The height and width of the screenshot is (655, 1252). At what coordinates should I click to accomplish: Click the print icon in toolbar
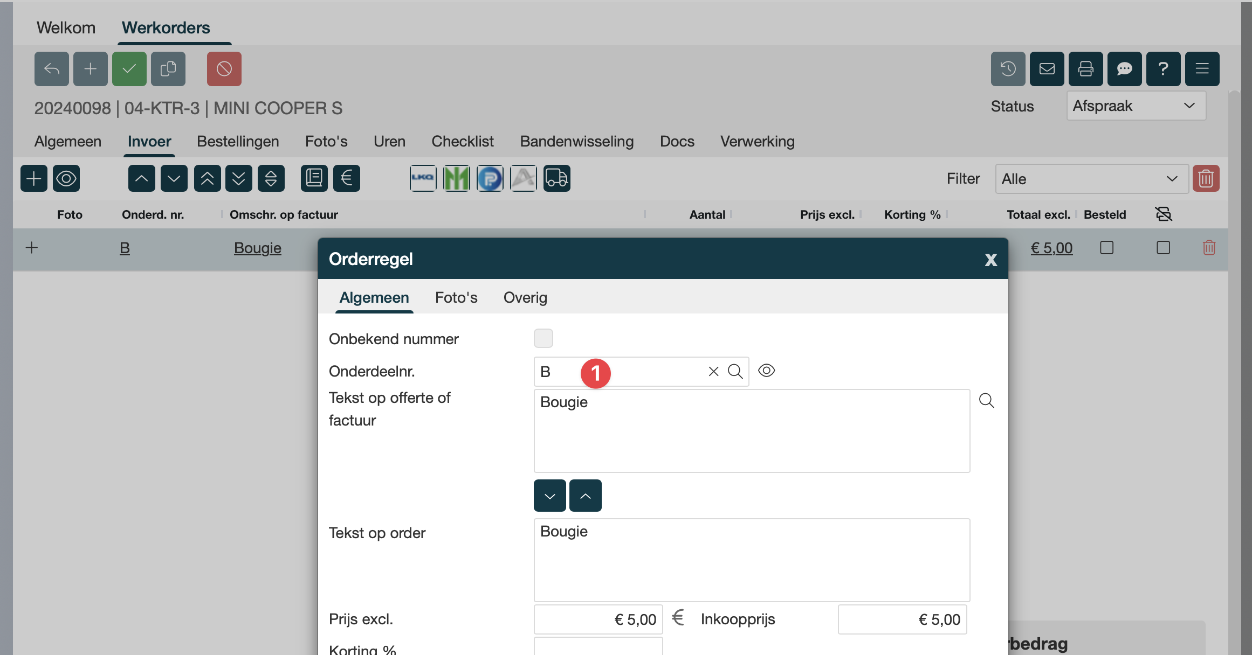1085,69
